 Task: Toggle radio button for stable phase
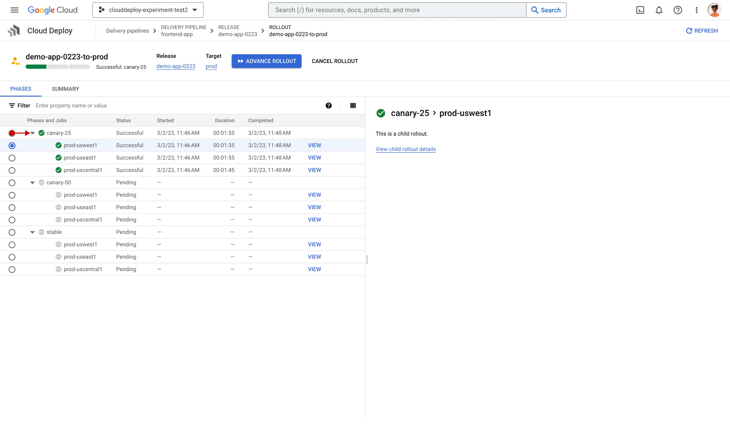[x=12, y=232]
